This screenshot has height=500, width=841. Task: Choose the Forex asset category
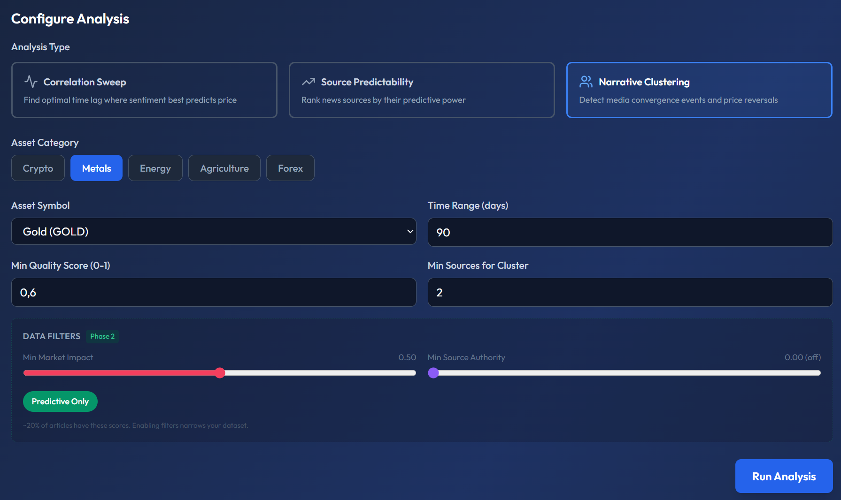290,168
